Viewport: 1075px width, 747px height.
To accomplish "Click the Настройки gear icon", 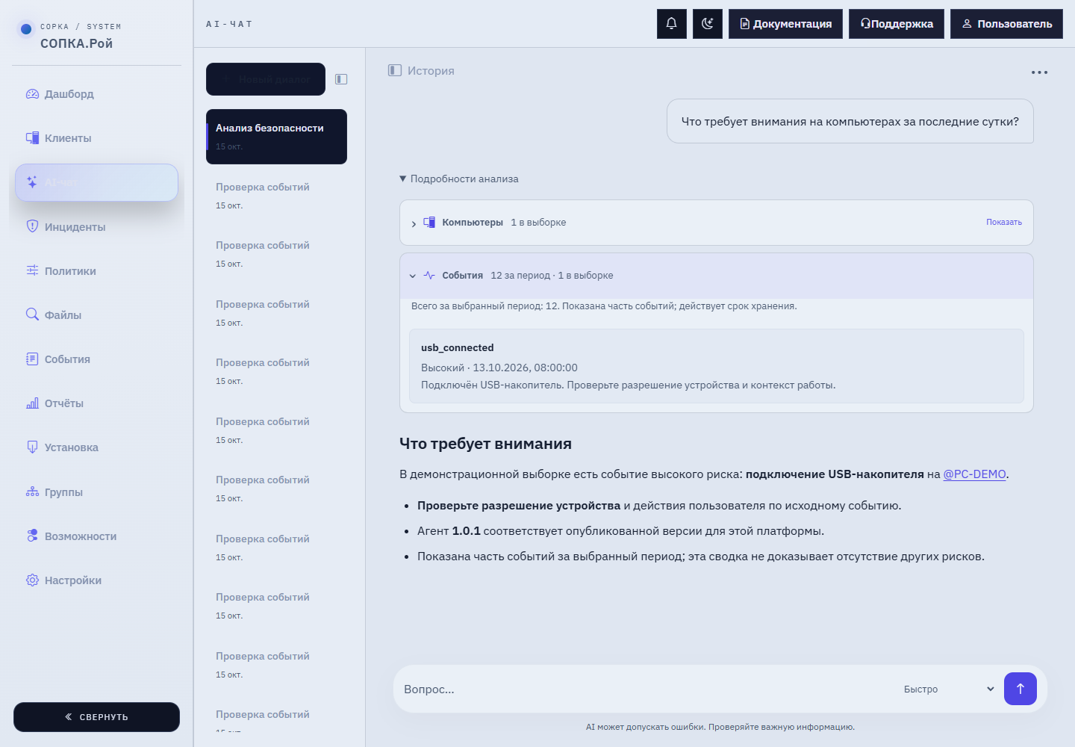I will click(32, 580).
